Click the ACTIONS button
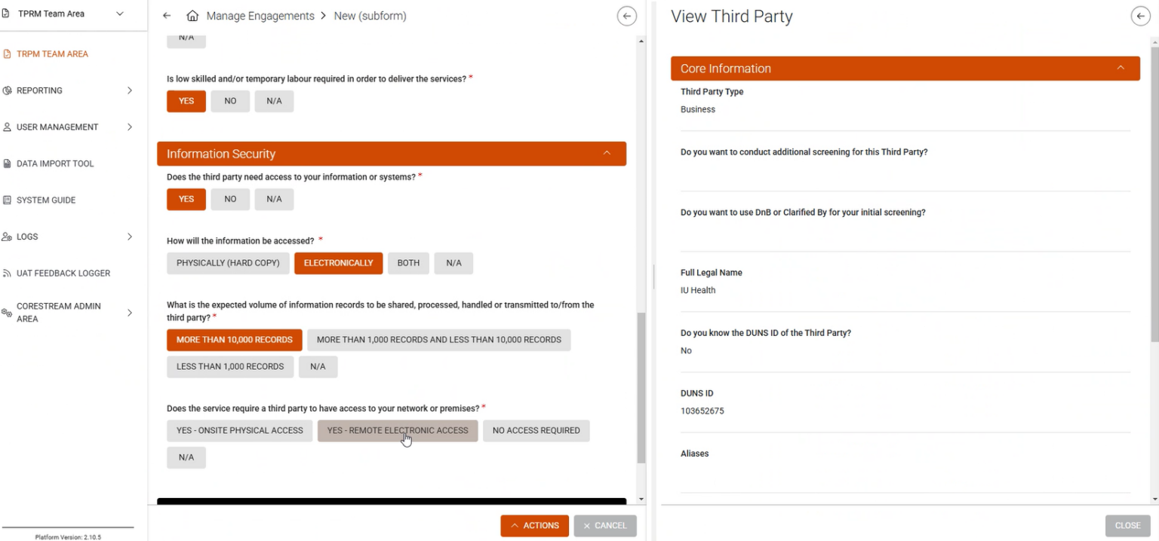 point(534,525)
